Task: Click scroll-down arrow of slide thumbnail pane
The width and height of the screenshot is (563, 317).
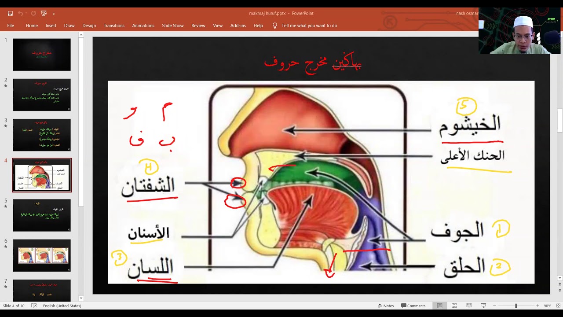Action: (81, 298)
